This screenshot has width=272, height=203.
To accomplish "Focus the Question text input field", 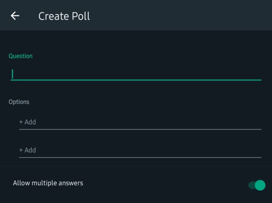I will (x=136, y=74).
